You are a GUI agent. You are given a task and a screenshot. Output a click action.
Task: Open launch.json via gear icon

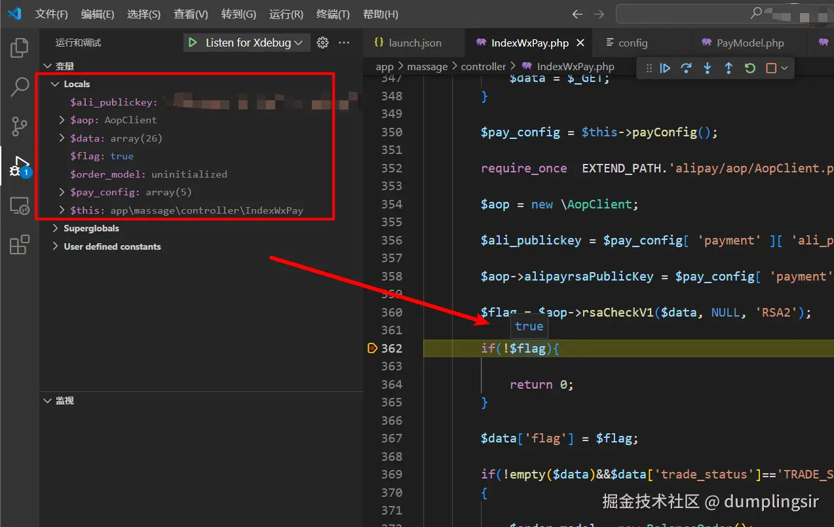[322, 43]
